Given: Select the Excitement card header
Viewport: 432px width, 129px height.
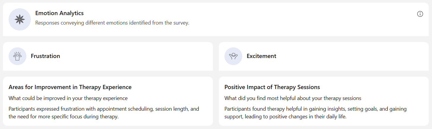Looking at the screenshot, I should click(324, 56).
